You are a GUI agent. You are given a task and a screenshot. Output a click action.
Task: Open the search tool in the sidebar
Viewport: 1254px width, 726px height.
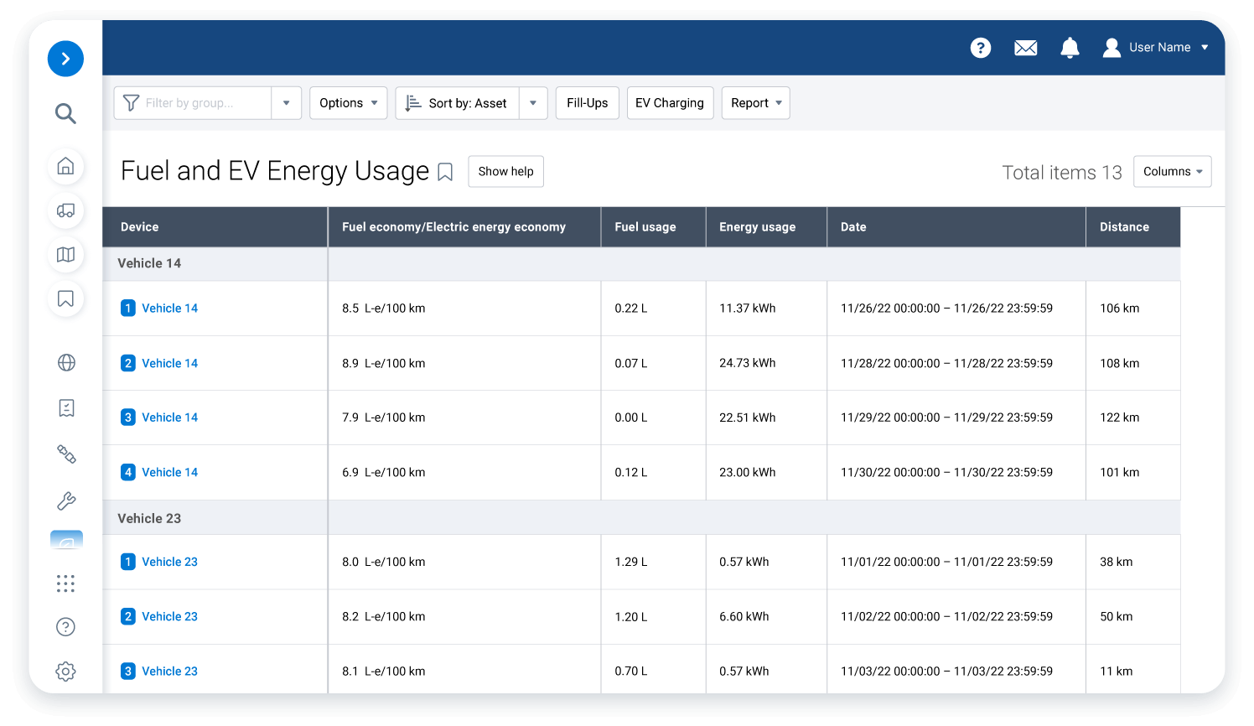[x=65, y=113]
